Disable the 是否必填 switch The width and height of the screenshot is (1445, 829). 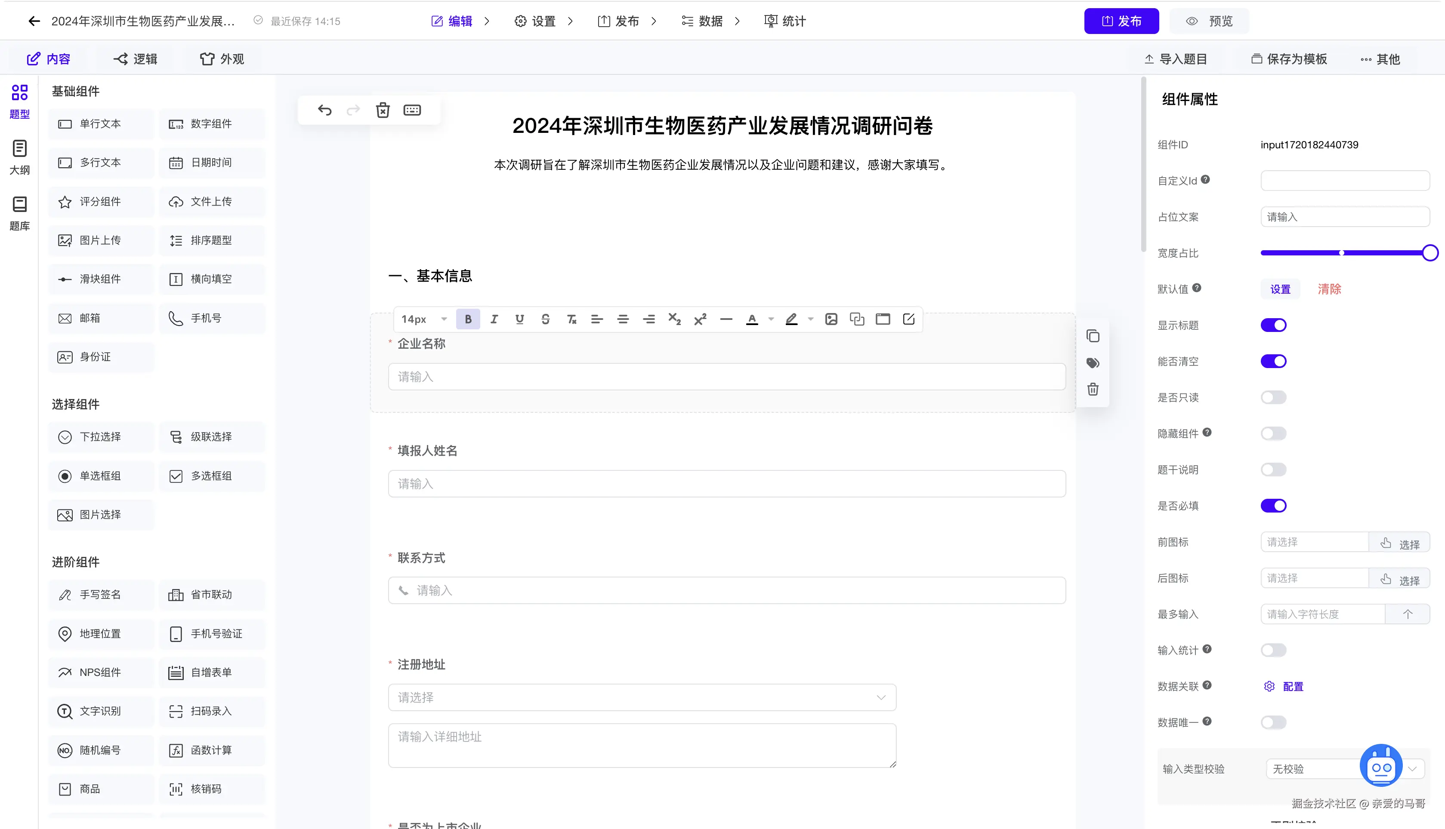click(x=1273, y=506)
